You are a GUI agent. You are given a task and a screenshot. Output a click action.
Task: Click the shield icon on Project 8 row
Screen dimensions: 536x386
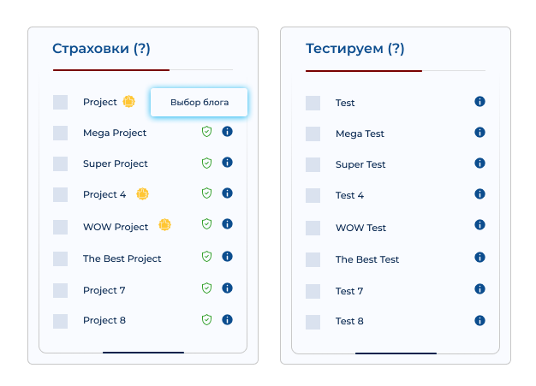pyautogui.click(x=207, y=320)
